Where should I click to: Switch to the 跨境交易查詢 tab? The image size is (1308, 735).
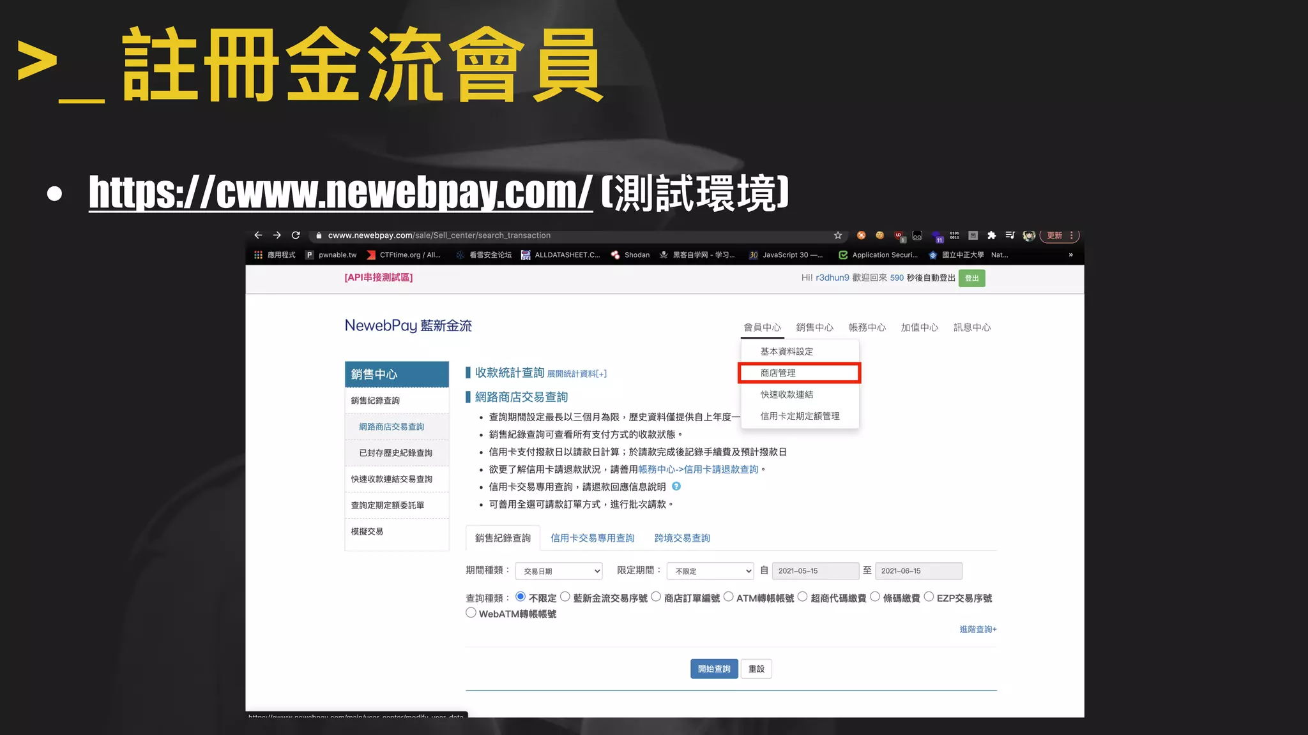coord(682,538)
